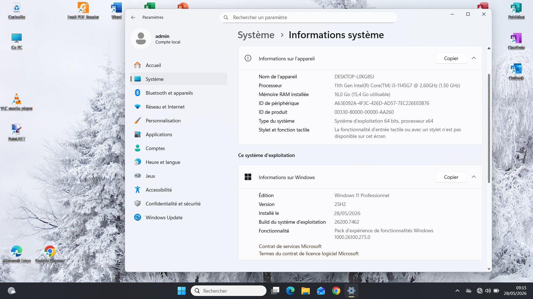Select the Foxit PDF Reader desktop shortcut

click(83, 11)
